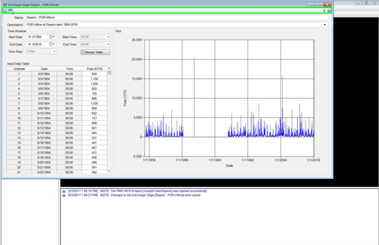Expand the Description field dropdown arrow
The width and height of the screenshot is (379, 245).
click(325, 24)
